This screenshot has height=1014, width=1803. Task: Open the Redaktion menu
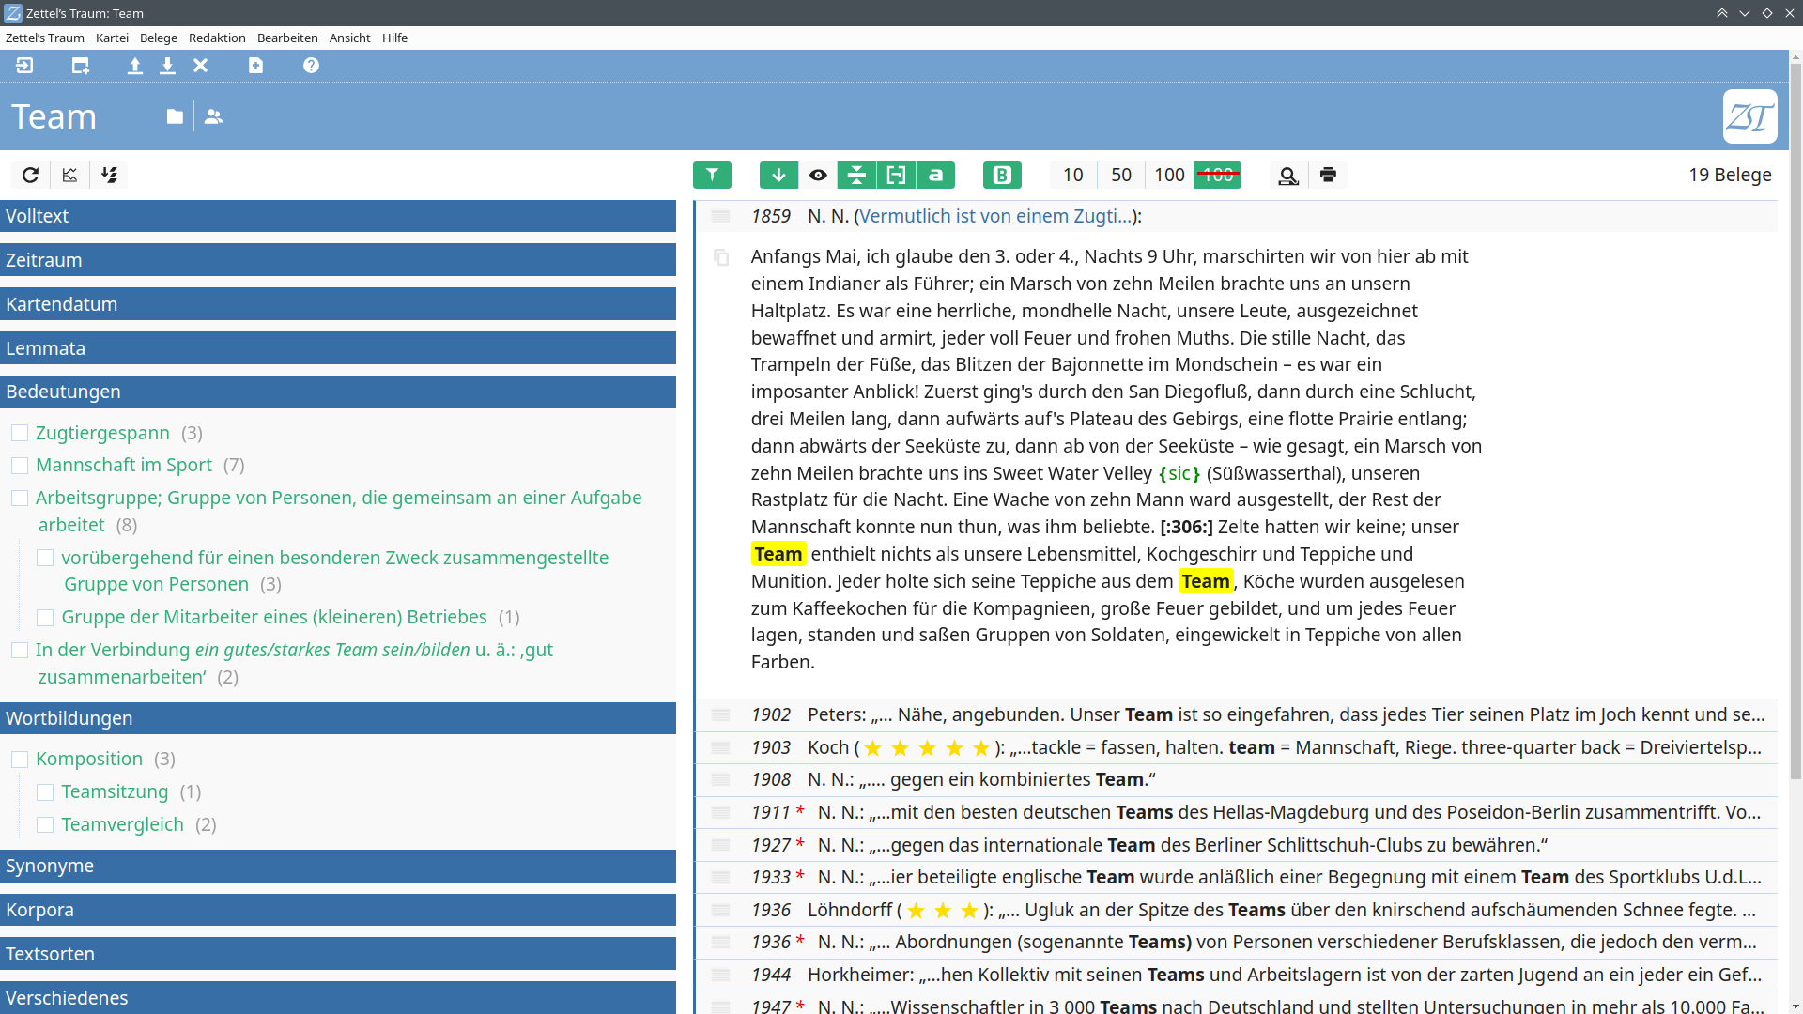217,38
